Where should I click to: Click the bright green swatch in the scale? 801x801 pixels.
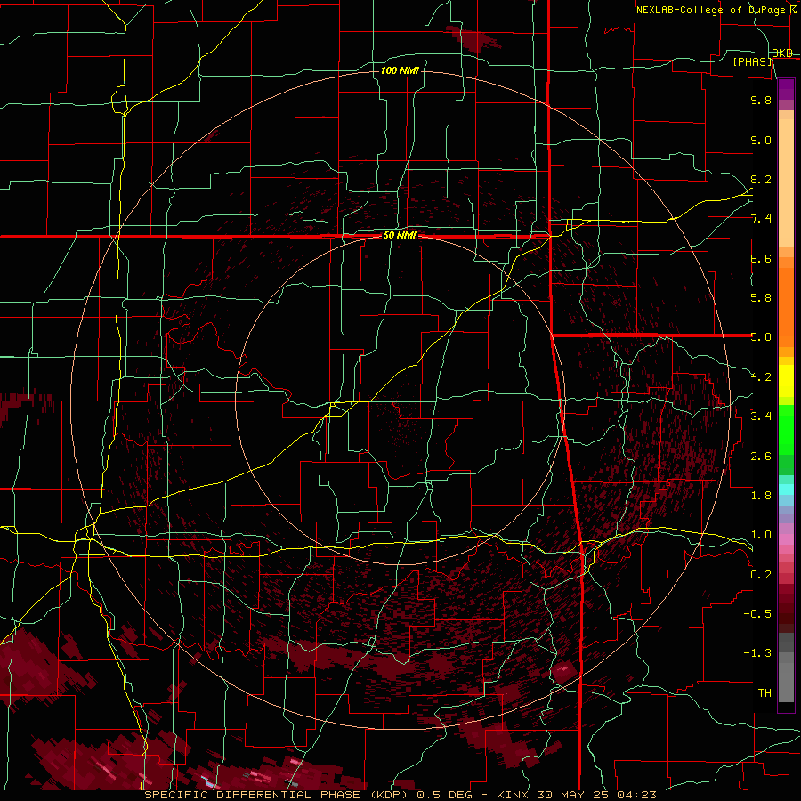click(x=786, y=430)
